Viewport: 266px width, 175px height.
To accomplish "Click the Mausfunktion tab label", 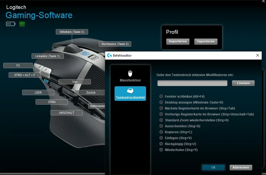I will [130, 80].
